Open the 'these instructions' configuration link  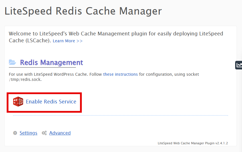120,74
